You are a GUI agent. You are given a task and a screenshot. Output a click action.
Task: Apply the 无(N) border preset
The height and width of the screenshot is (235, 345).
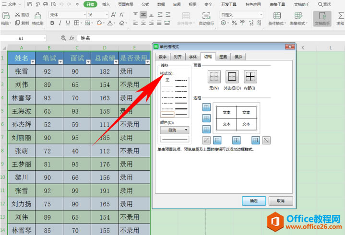tap(214, 77)
